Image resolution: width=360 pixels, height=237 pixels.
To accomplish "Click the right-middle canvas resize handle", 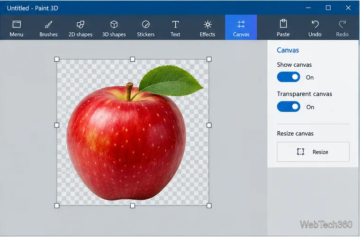I will point(209,125).
